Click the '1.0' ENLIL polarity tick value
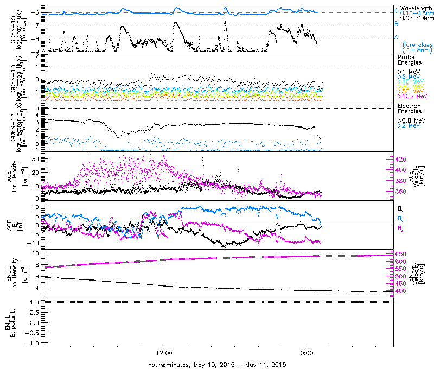434x369 pixels. (34, 302)
